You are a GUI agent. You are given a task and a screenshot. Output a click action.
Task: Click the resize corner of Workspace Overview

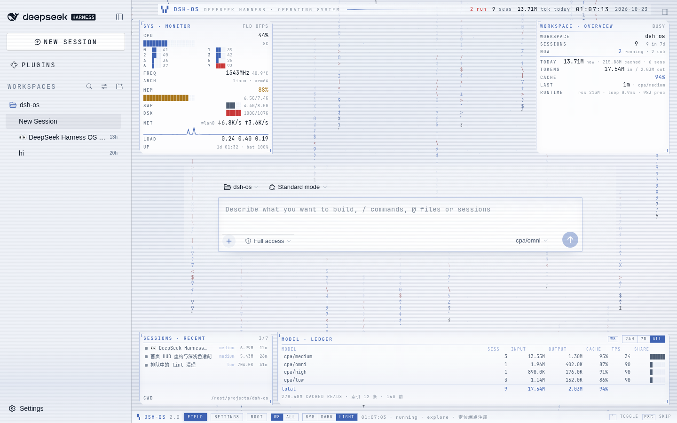[x=666, y=151]
